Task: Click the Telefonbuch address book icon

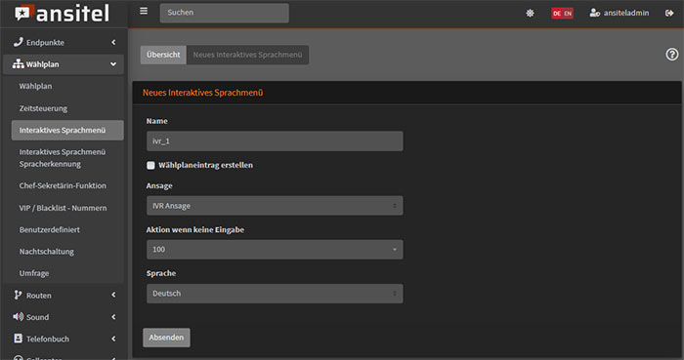Action: click(18, 339)
